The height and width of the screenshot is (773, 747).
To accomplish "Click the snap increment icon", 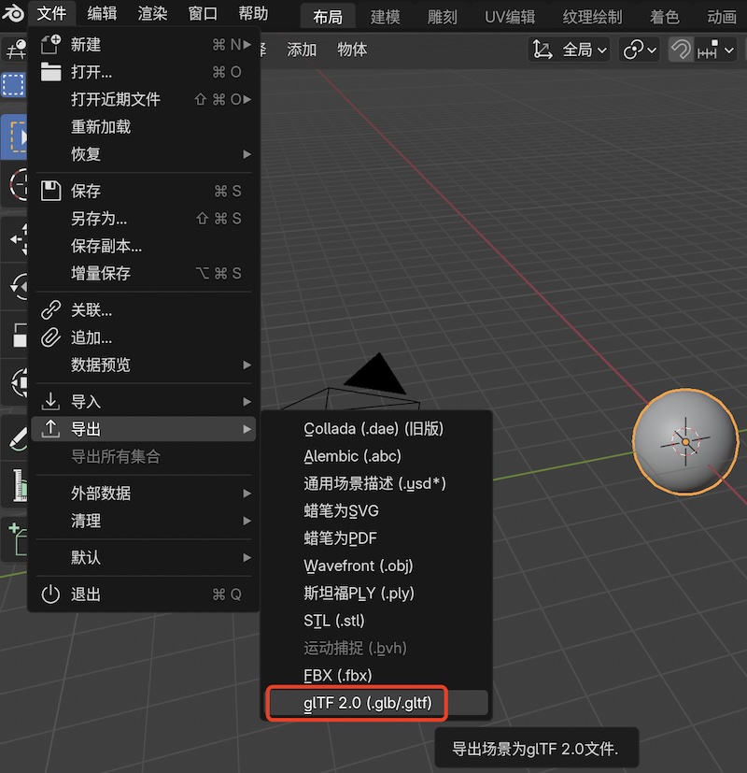I will point(708,50).
